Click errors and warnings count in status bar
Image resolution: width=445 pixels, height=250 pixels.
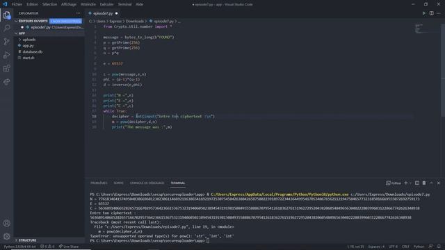point(47,247)
